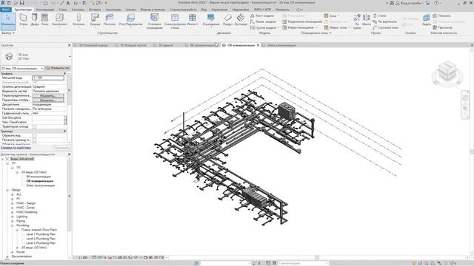474x266 pixels.
Task: Select the Стеновое ограждение tool
Action: pyautogui.click(x=155, y=21)
